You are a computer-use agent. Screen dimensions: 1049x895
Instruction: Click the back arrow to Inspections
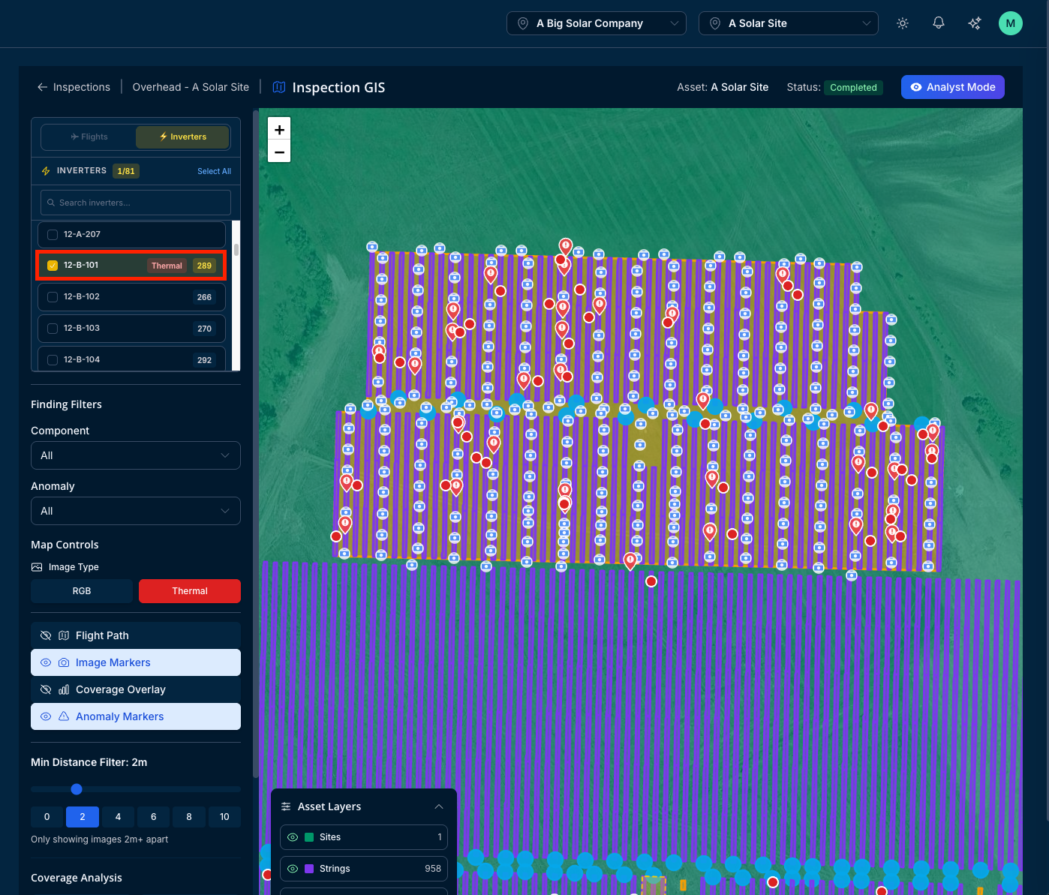pyautogui.click(x=43, y=87)
